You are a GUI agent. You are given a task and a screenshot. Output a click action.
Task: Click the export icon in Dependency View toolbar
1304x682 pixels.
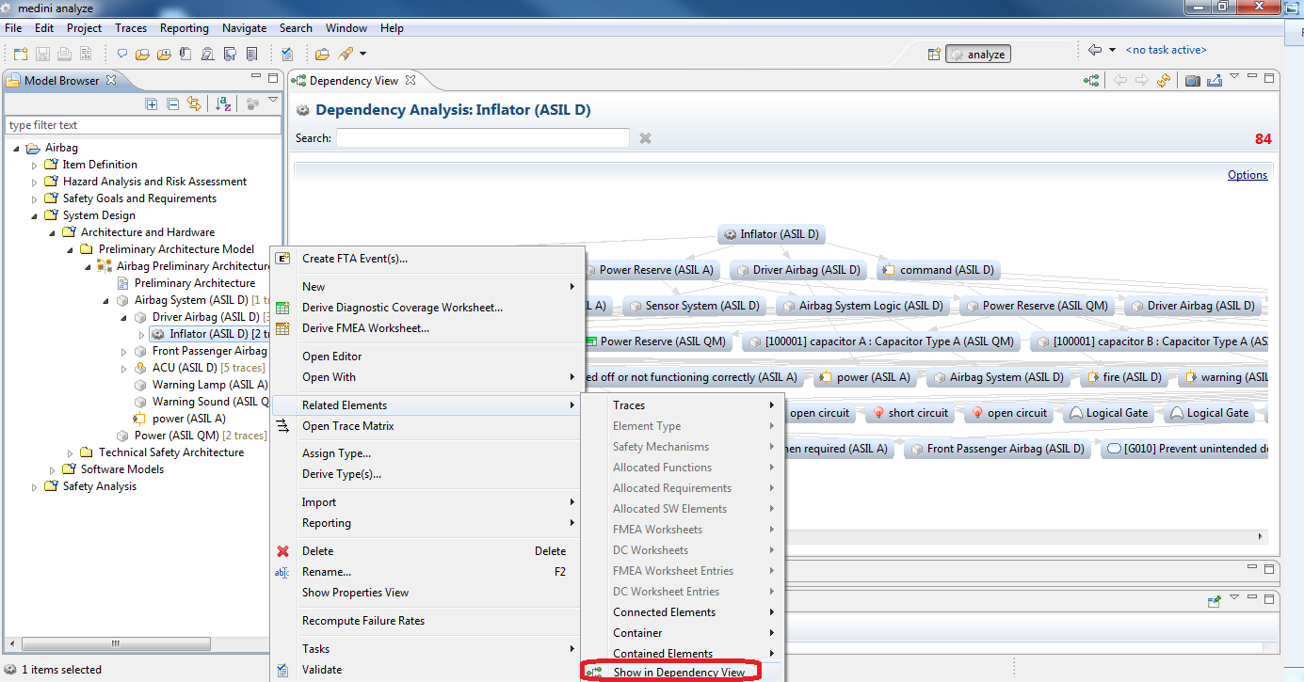point(1214,81)
